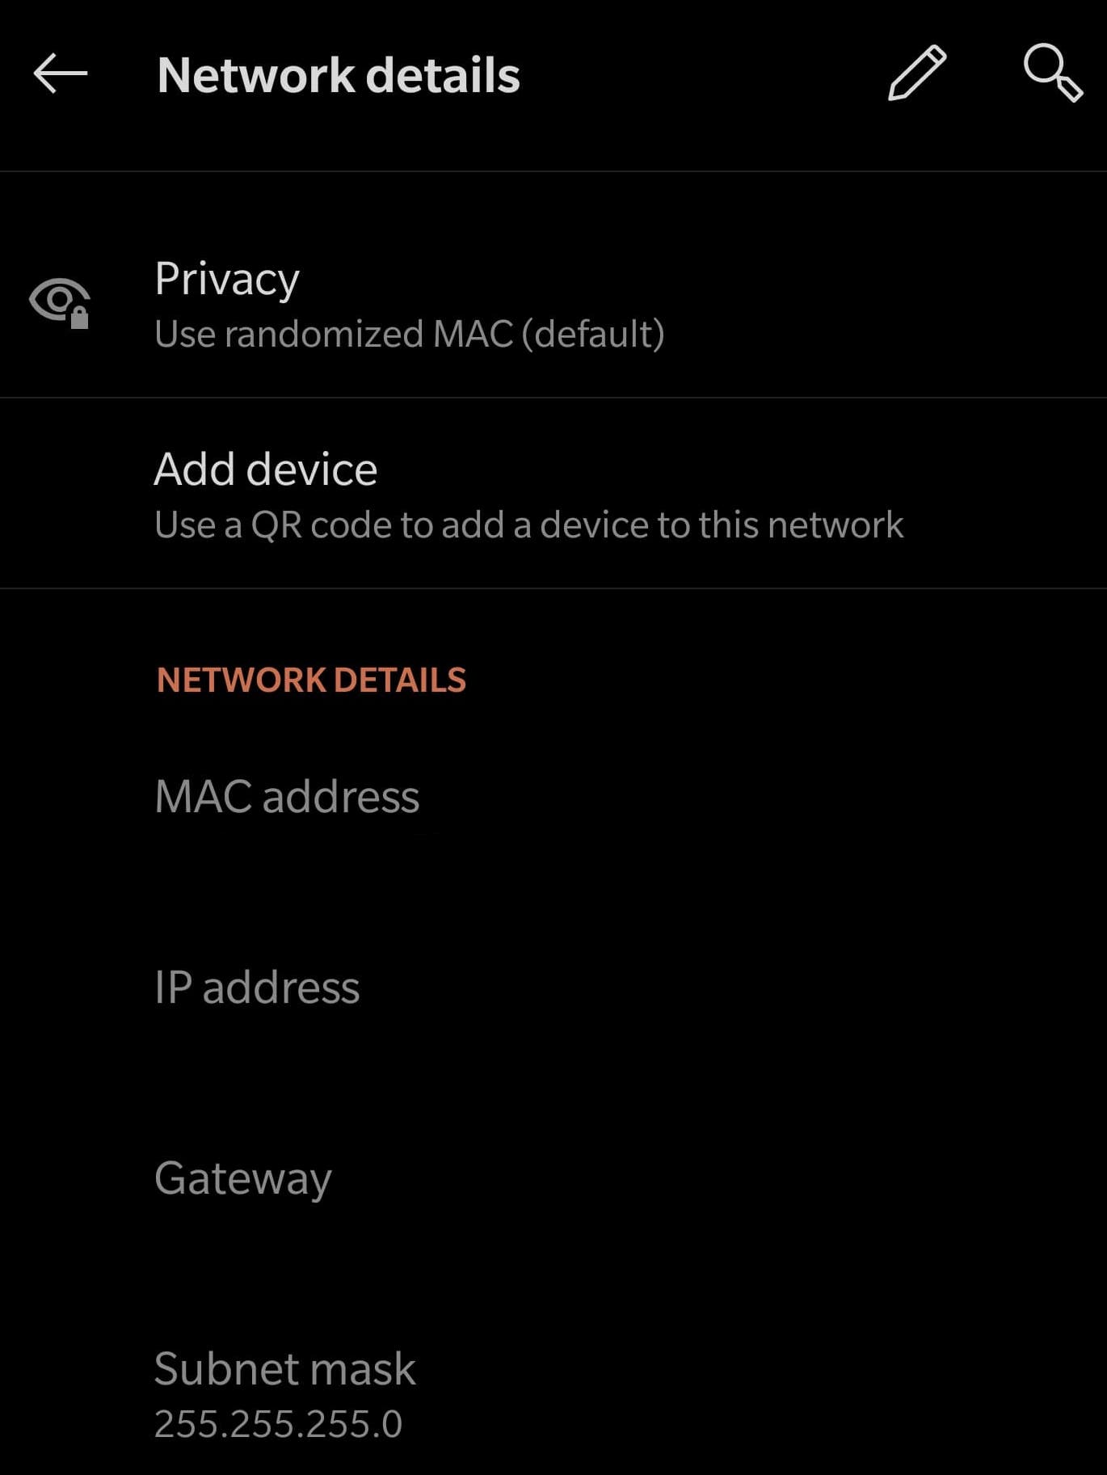This screenshot has width=1107, height=1475.
Task: Open MAC randomization privacy chooser
Action: point(410,332)
